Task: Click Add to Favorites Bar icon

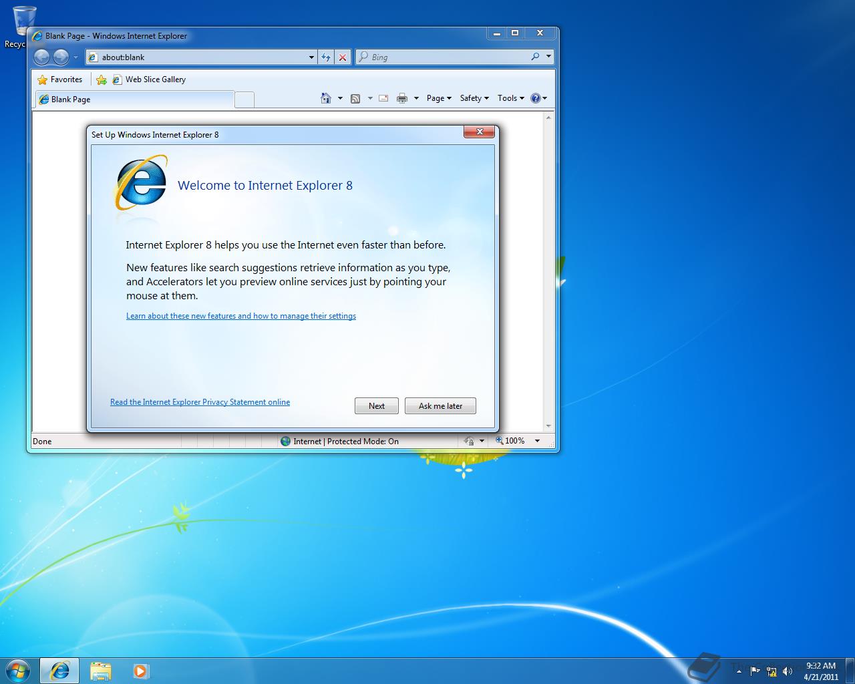Action: (102, 79)
